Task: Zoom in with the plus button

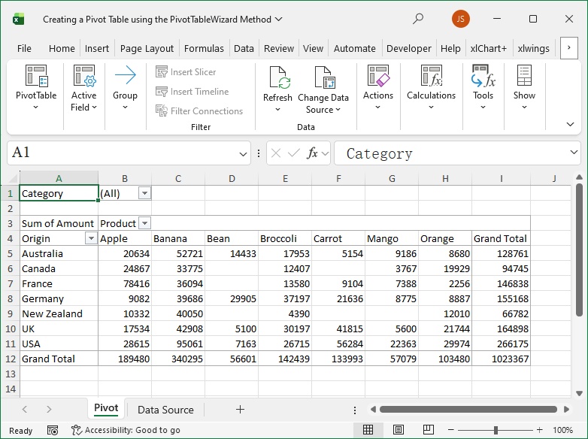Action: [540, 430]
